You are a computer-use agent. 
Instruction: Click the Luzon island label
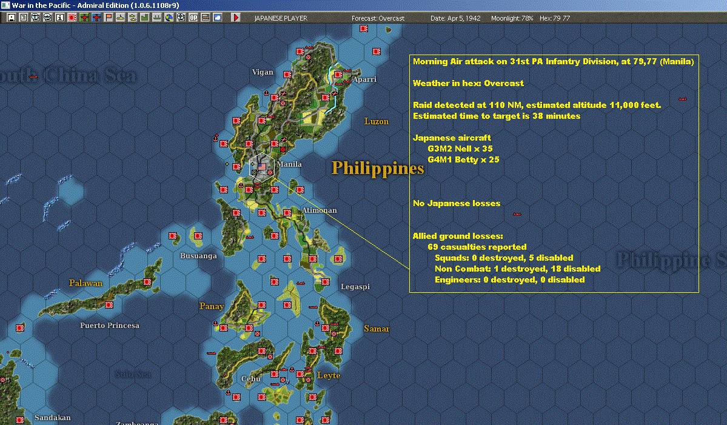(376, 121)
